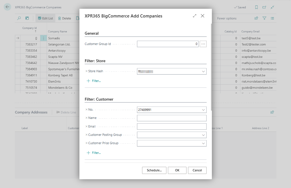
Task: Expand the Store Hash dropdown
Action: click(203, 71)
